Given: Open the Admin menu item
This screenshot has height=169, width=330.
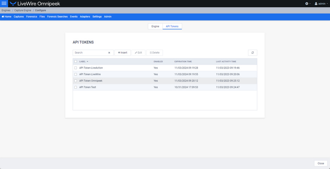Looking at the screenshot, I should click(x=108, y=17).
